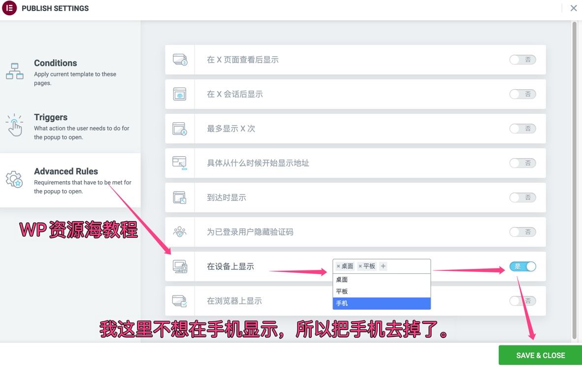Viewport: 582px width, 367px height.
Task: Click the 在设备上显示 label
Action: coord(230,267)
